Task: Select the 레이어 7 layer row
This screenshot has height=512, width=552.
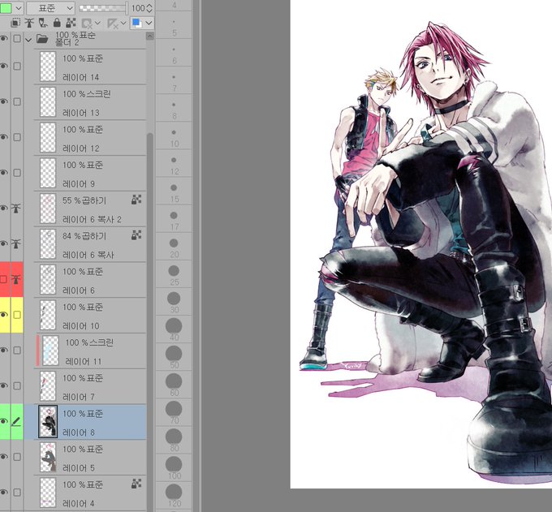Action: click(90, 386)
